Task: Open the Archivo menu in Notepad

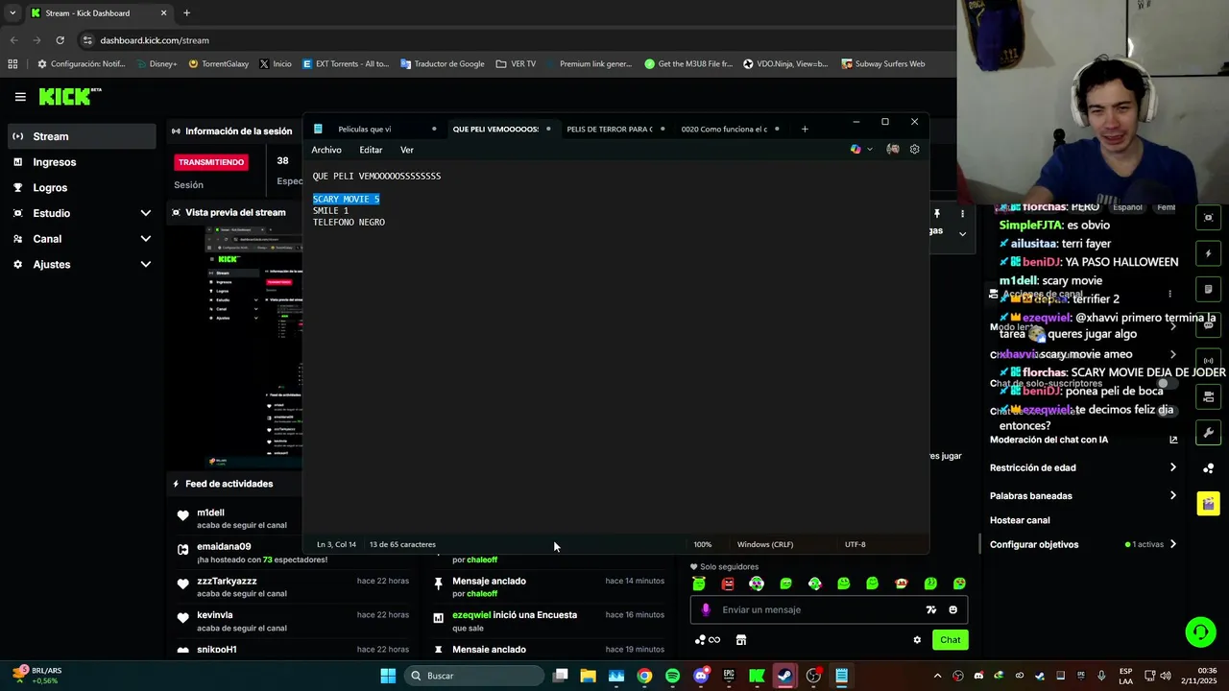Action: [x=326, y=150]
